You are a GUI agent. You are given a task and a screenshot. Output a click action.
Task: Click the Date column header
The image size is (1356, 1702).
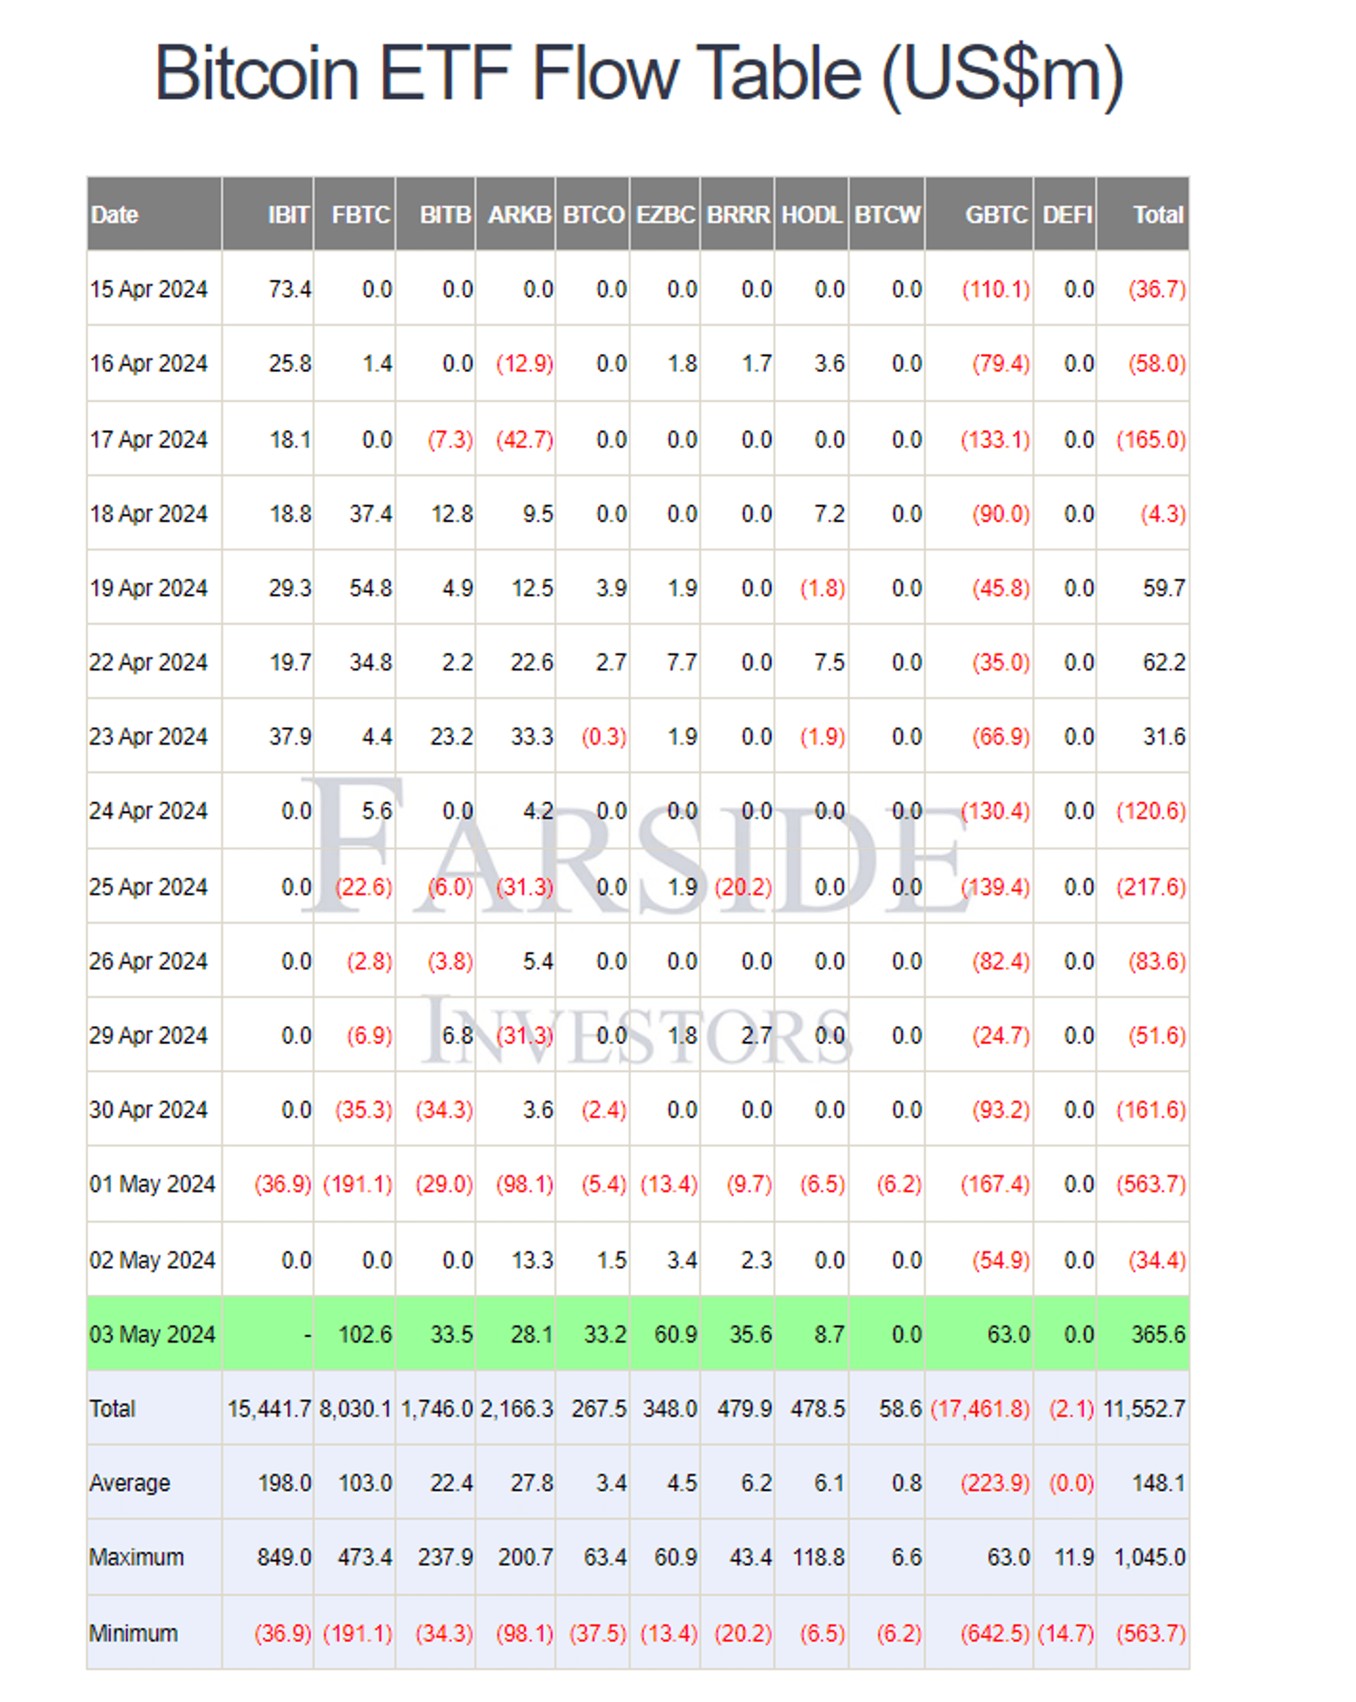[154, 214]
